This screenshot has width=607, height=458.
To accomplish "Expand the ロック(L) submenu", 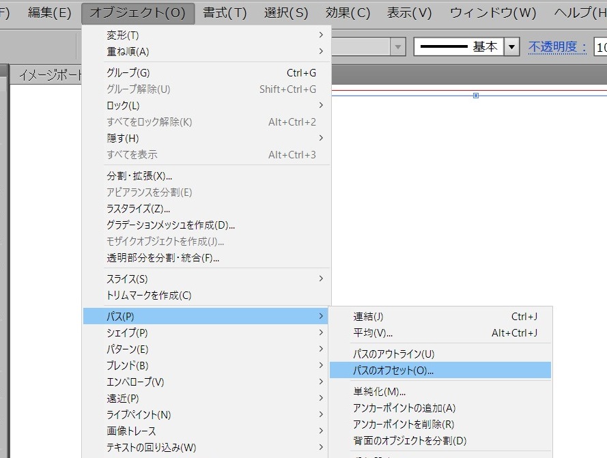I will pos(207,105).
